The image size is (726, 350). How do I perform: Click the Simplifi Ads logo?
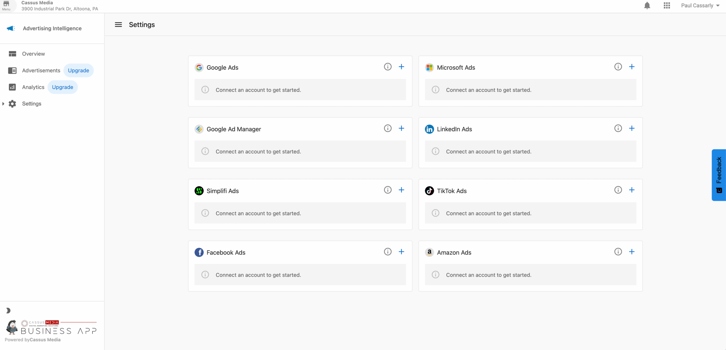[199, 191]
